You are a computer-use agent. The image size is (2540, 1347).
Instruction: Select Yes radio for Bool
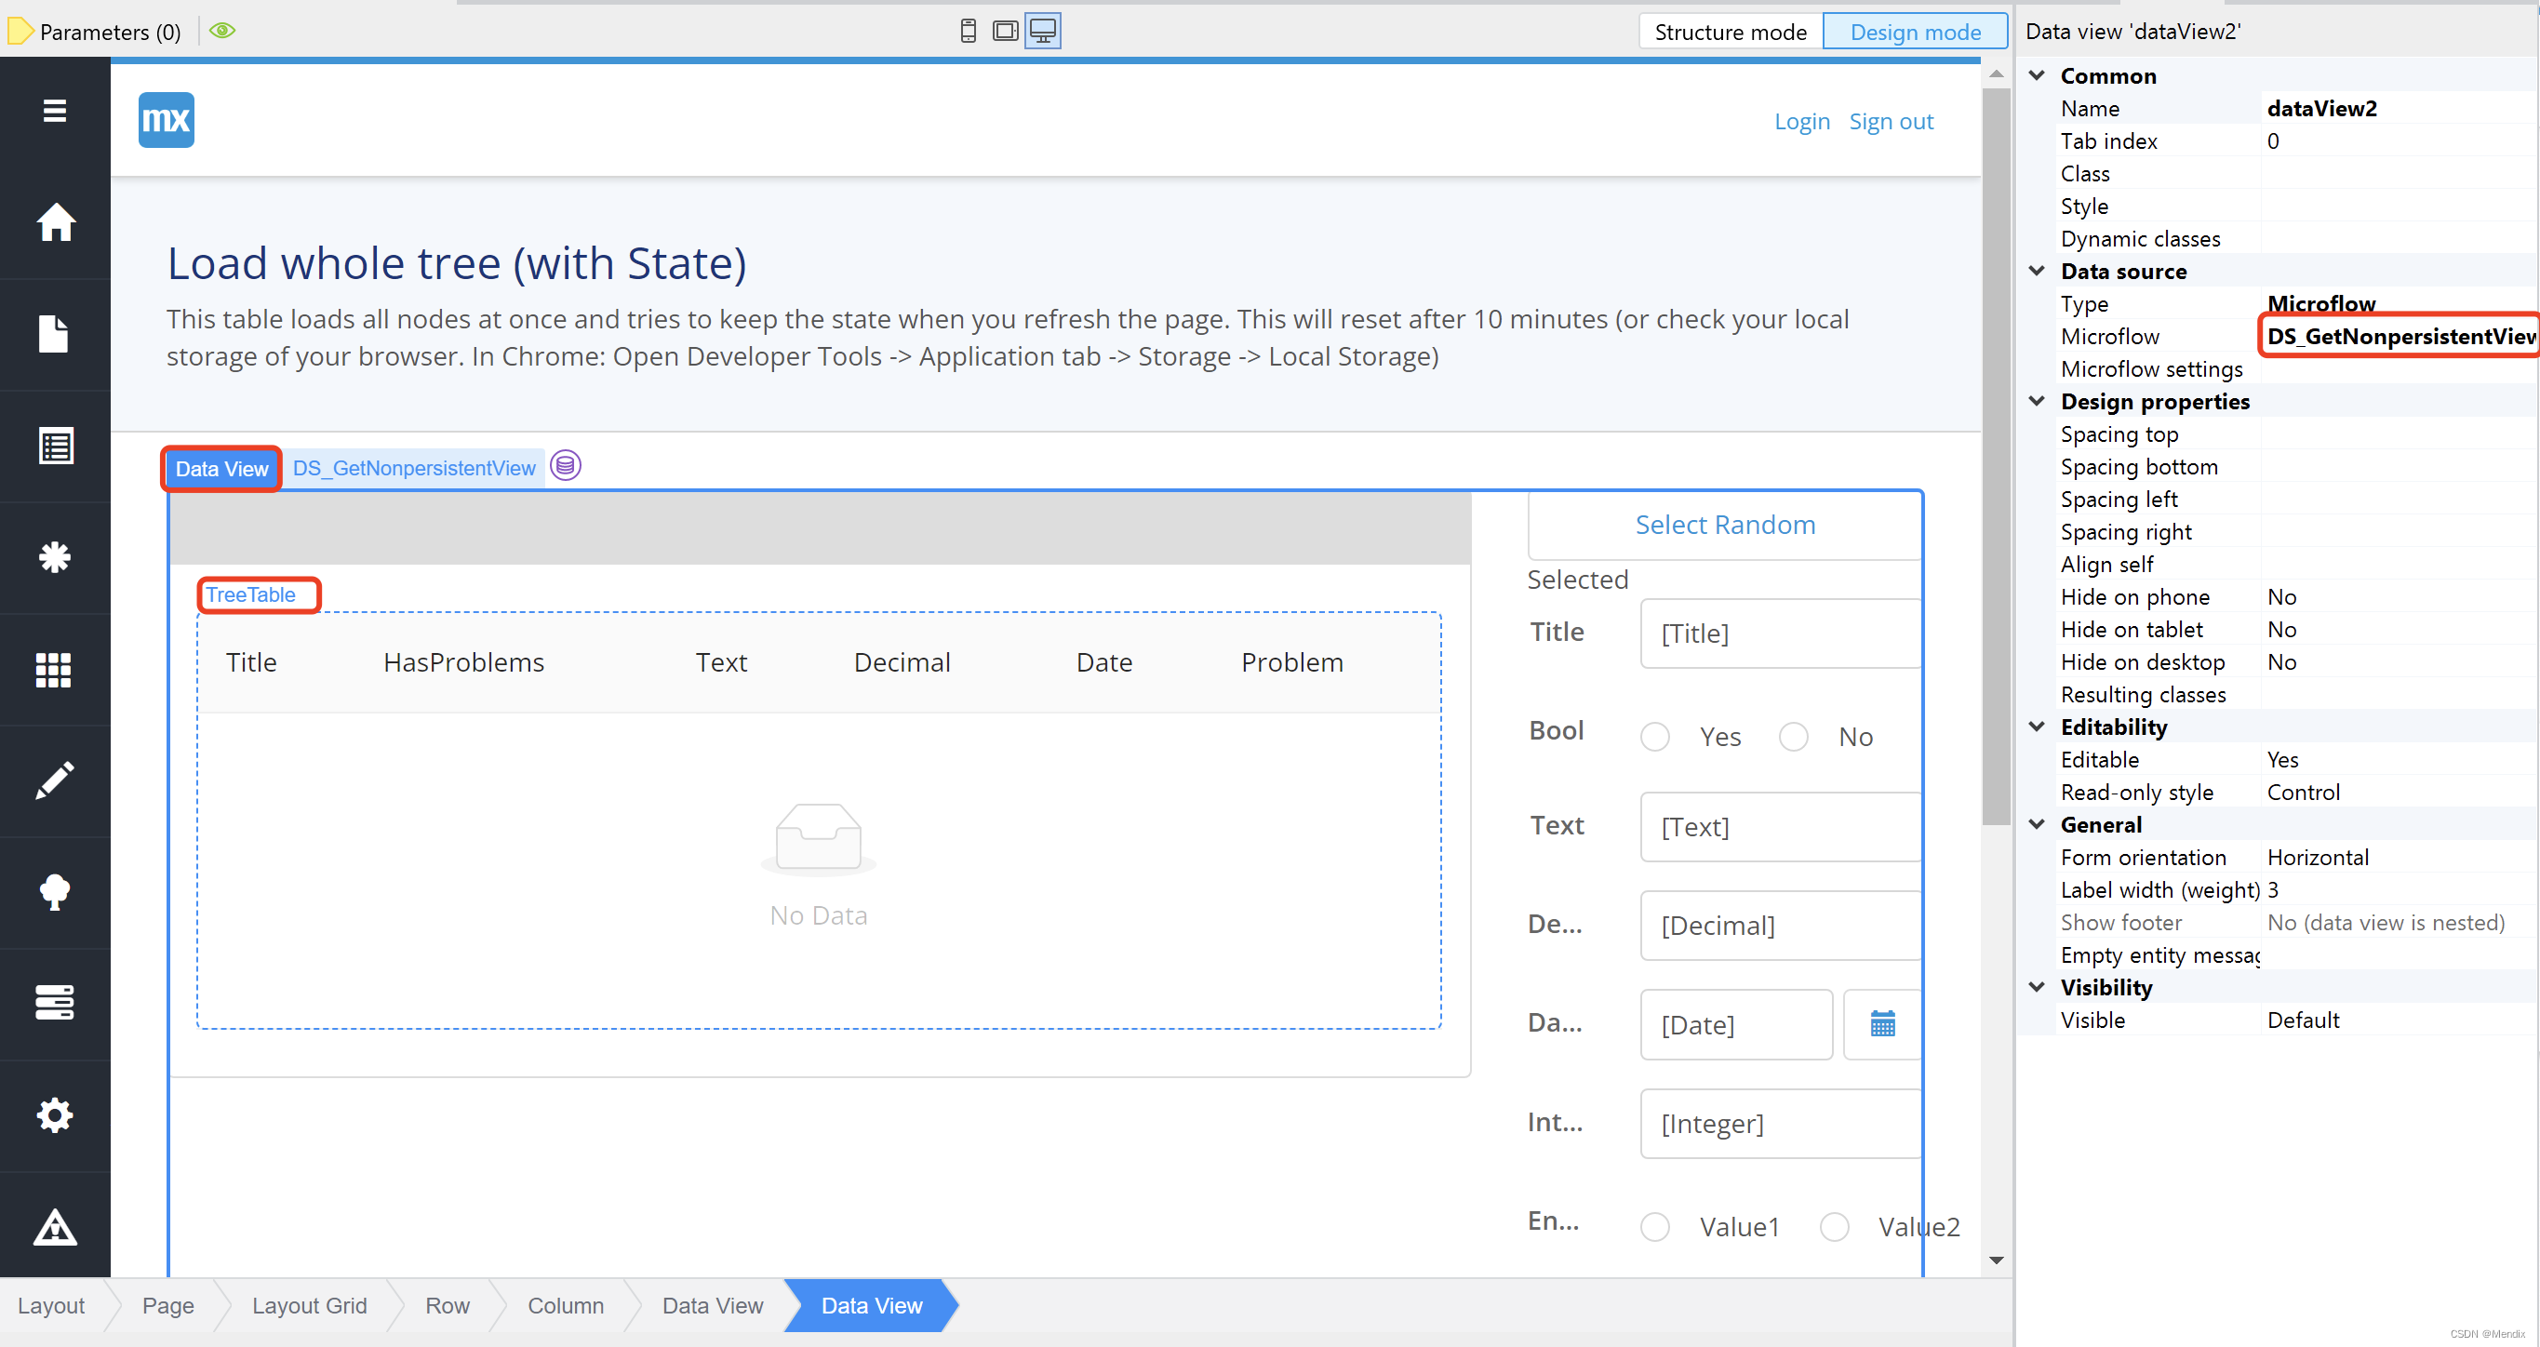click(1654, 737)
